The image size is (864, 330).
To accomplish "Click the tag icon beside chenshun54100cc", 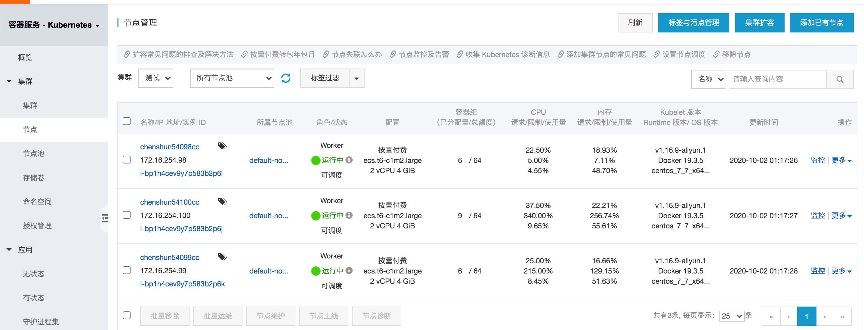I will 222,201.
